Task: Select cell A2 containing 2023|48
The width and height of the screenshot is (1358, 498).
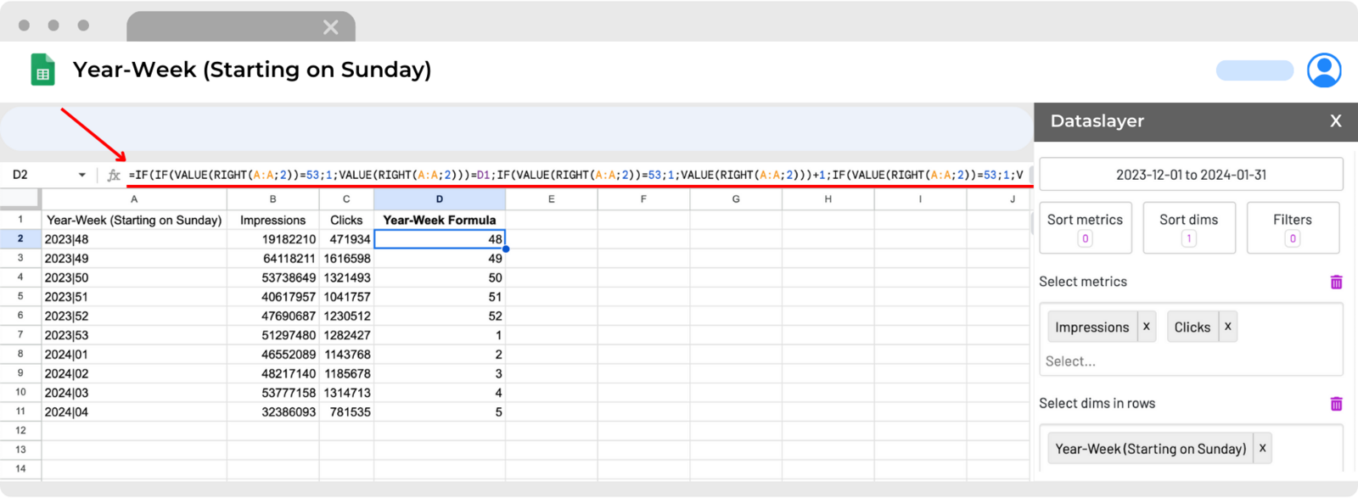Action: 134,239
